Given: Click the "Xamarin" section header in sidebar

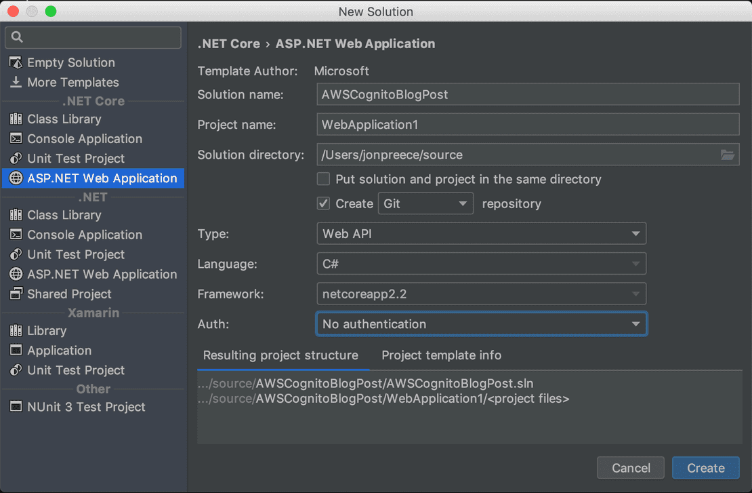Looking at the screenshot, I should tap(93, 313).
